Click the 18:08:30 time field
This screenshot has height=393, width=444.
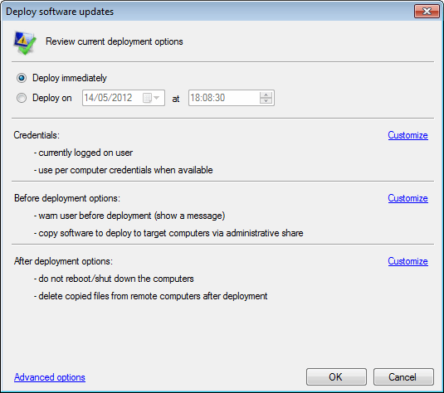tap(232, 98)
